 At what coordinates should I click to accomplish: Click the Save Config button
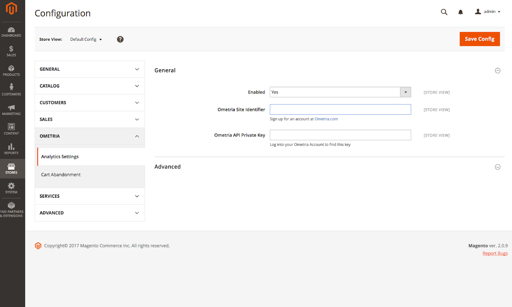pos(480,39)
